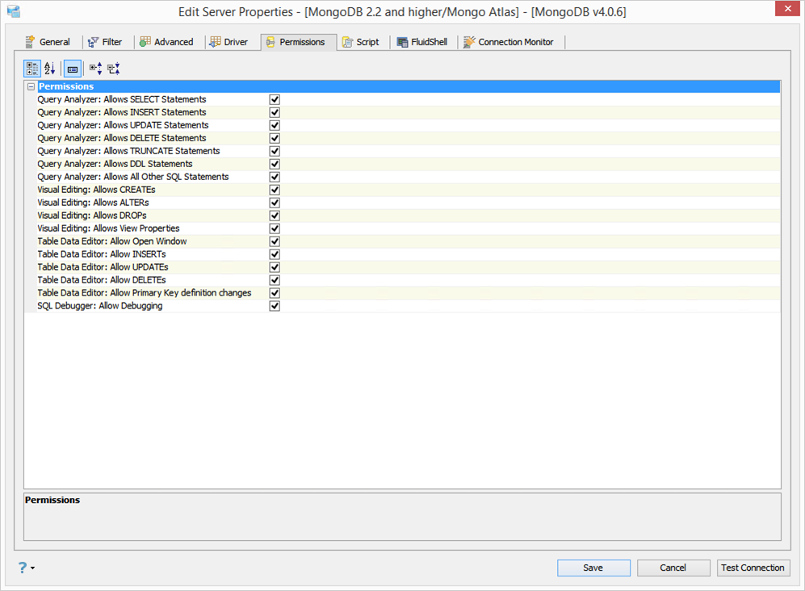The width and height of the screenshot is (805, 591).
Task: Open the Connection Monitor tab
Action: (x=508, y=42)
